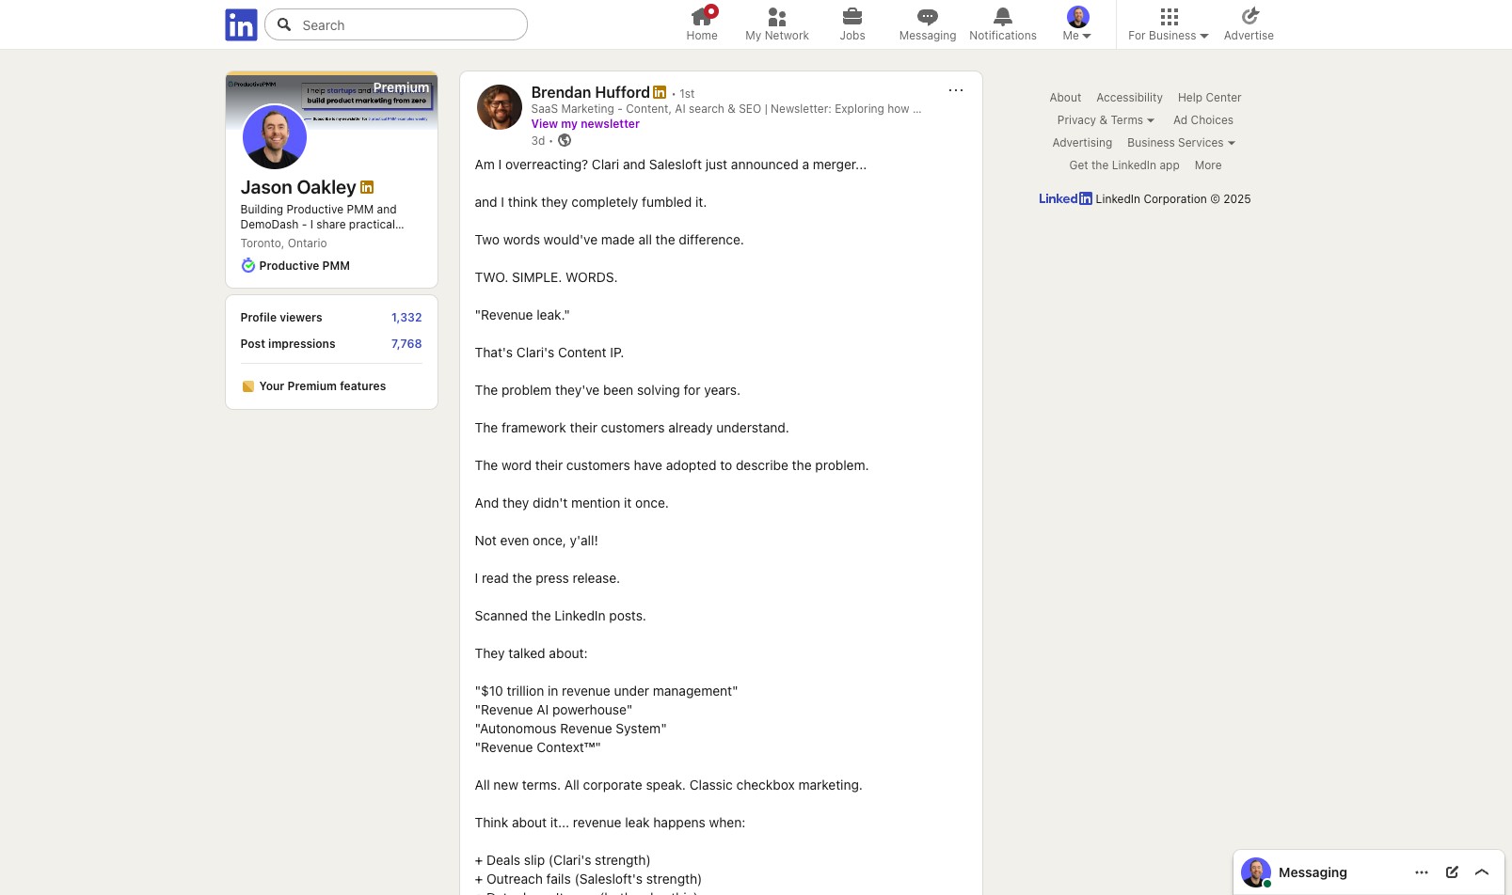The height and width of the screenshot is (895, 1512).
Task: Open Jason Oakley's profile photo
Action: 275,136
